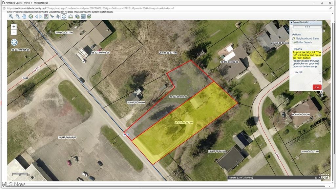Select the Zoom Out magnifier tool

point(17,16)
